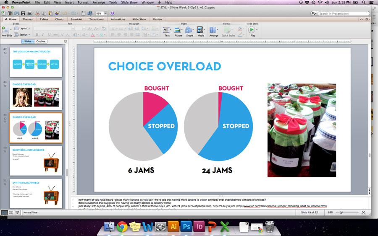Open the Play dropdown arrow
Viewport: 378px width, 236px height.
pyautogui.click(x=257, y=30)
